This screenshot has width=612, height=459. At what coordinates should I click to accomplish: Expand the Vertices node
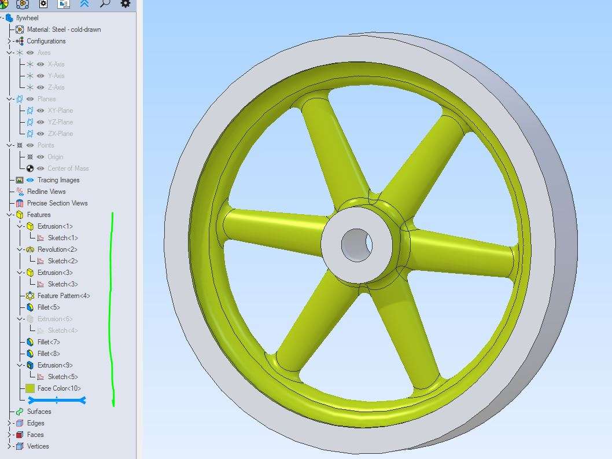(9, 446)
